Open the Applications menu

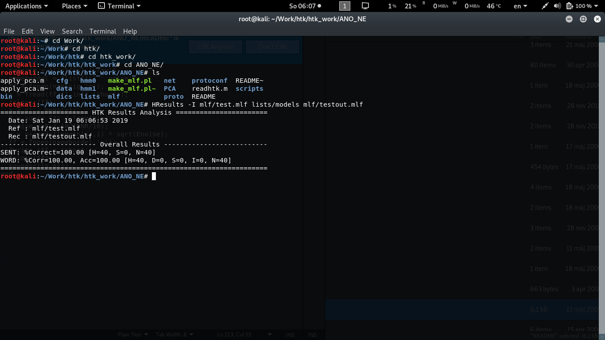pyautogui.click(x=27, y=6)
